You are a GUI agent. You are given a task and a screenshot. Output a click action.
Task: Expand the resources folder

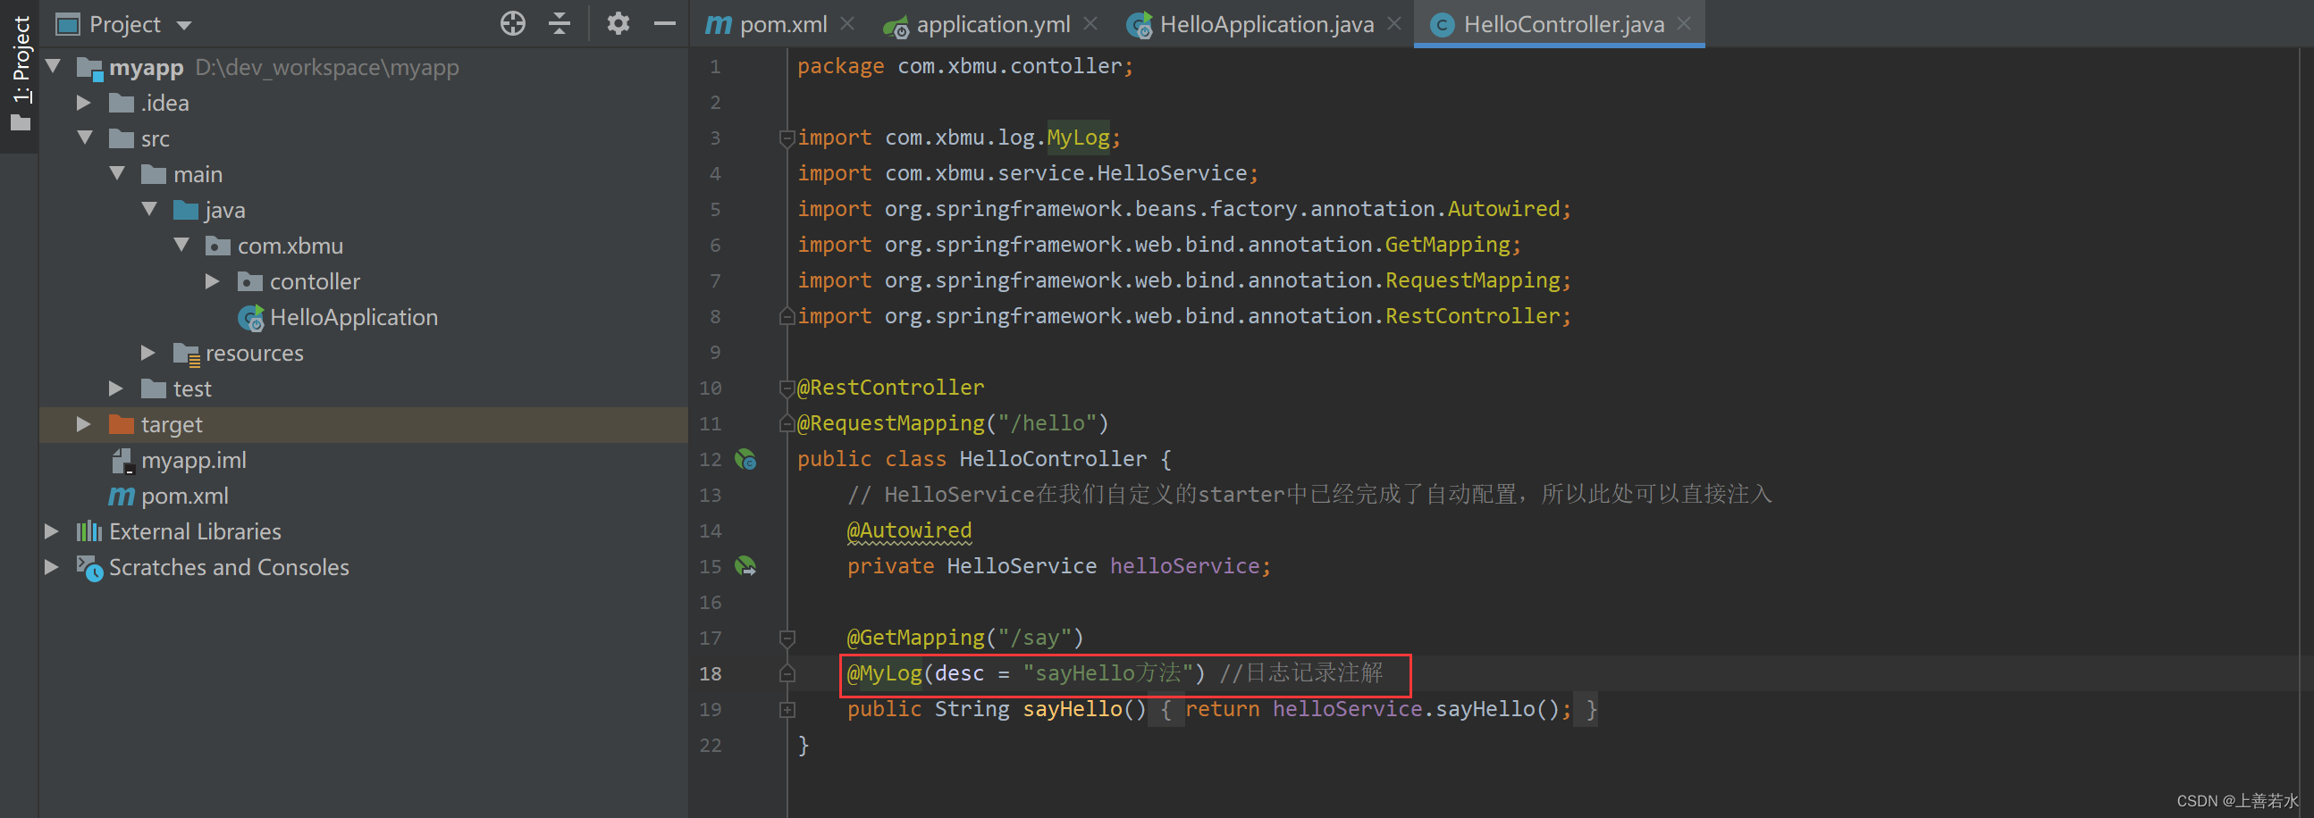click(x=148, y=353)
